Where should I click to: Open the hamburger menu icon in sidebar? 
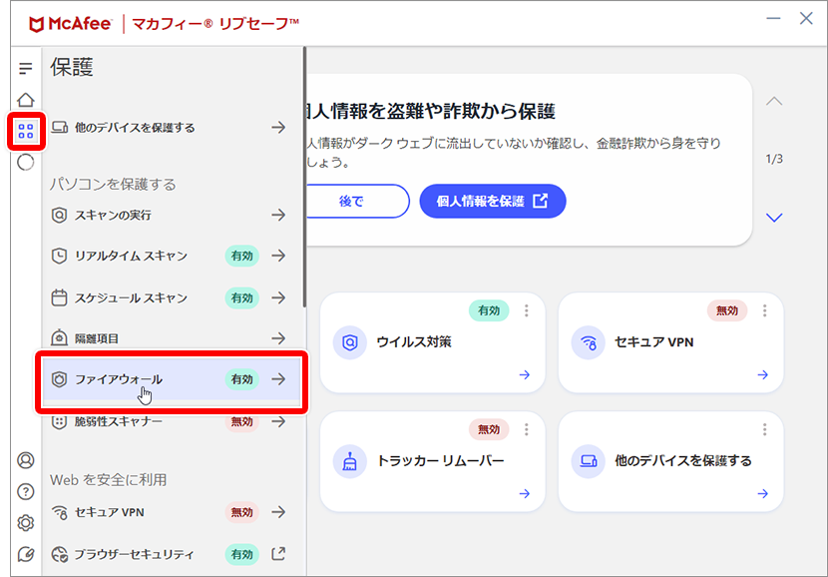[x=25, y=68]
